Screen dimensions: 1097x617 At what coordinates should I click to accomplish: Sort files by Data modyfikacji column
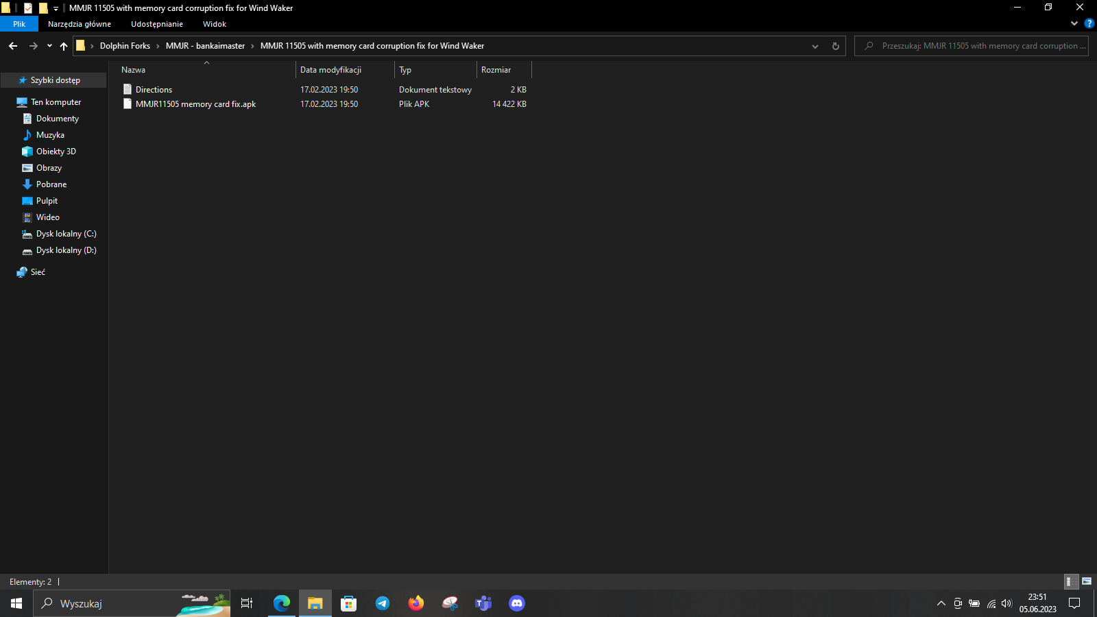click(346, 70)
